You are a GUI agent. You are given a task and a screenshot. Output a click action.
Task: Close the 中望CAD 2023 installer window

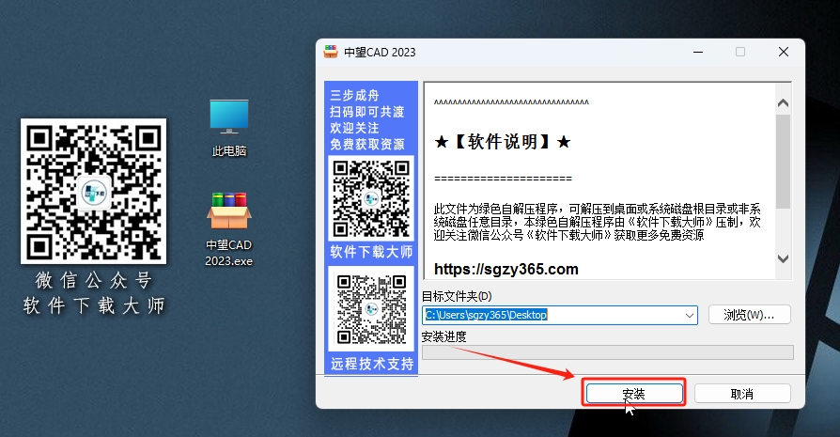[x=784, y=52]
